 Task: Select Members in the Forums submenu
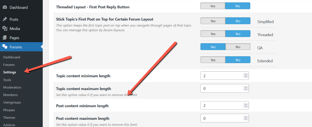[x=10, y=95]
